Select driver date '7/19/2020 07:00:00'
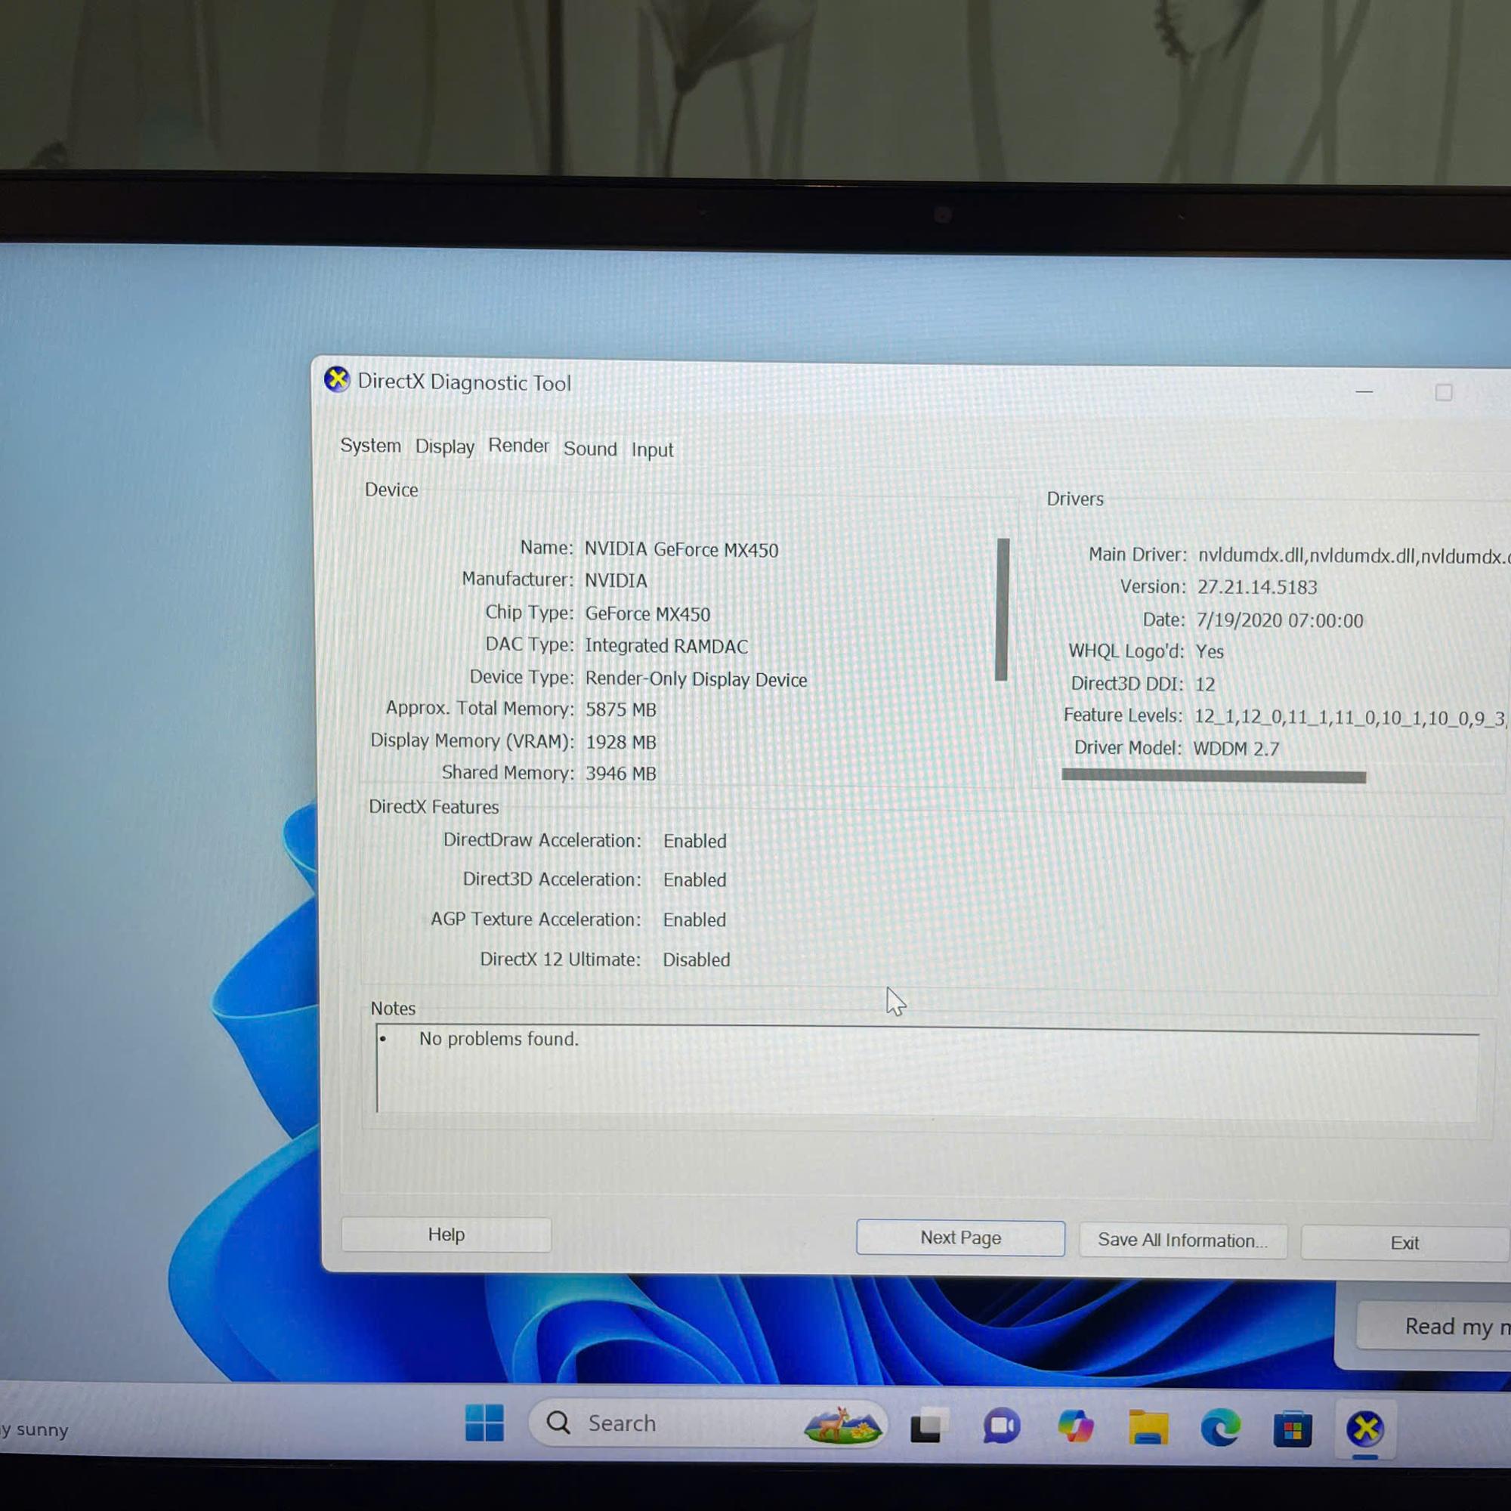 click(x=1280, y=620)
